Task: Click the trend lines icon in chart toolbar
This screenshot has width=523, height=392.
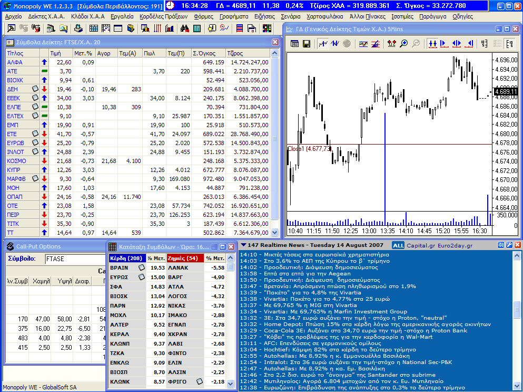Action: 376,43
